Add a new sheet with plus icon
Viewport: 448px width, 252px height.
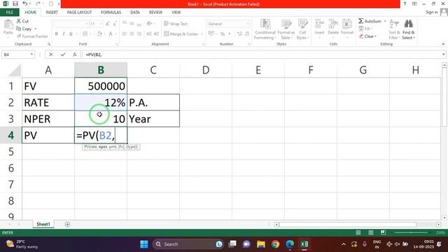click(x=67, y=224)
